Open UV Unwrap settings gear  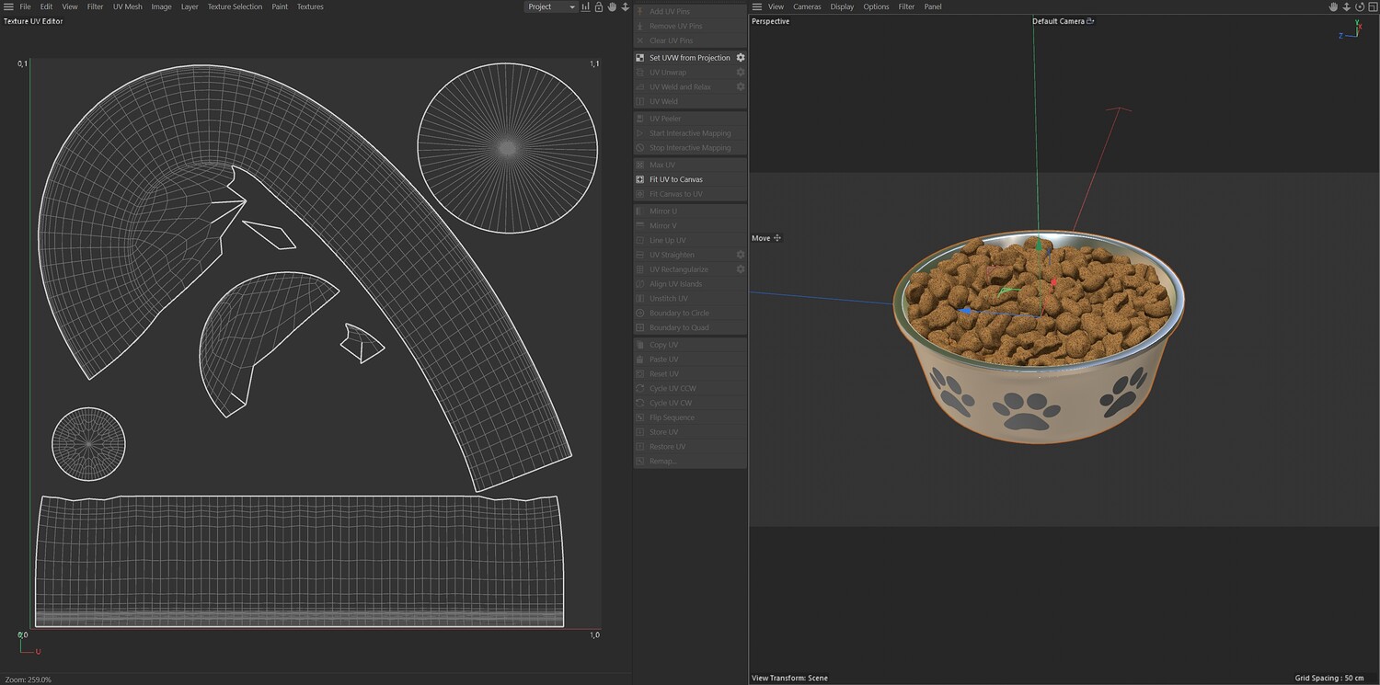click(741, 72)
